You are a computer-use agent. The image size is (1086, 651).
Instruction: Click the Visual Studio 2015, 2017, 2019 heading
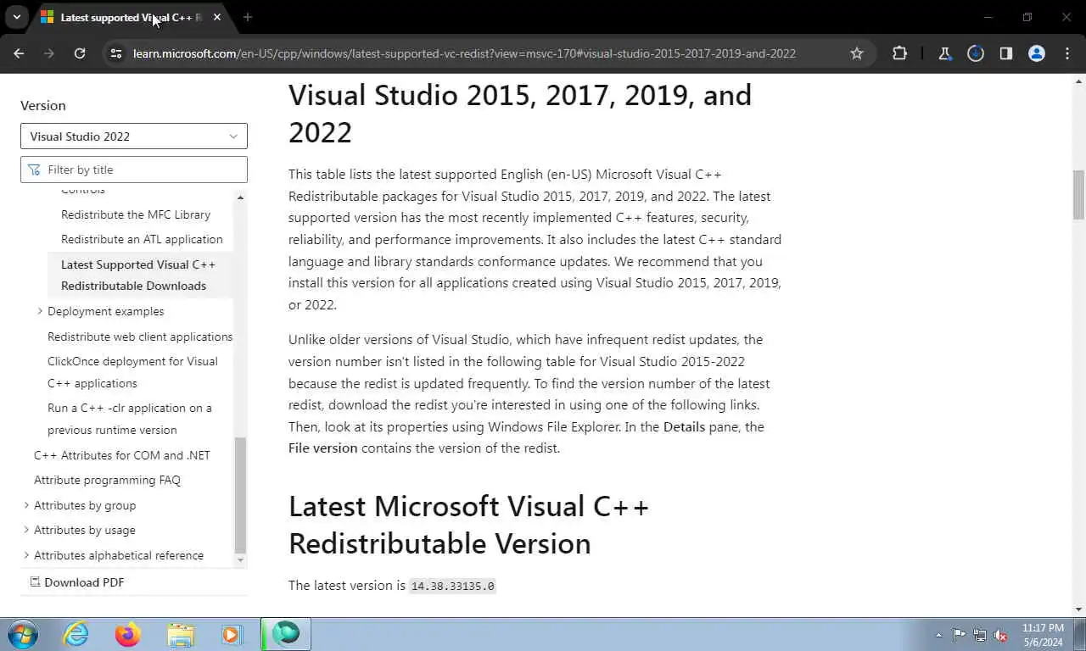coord(520,114)
